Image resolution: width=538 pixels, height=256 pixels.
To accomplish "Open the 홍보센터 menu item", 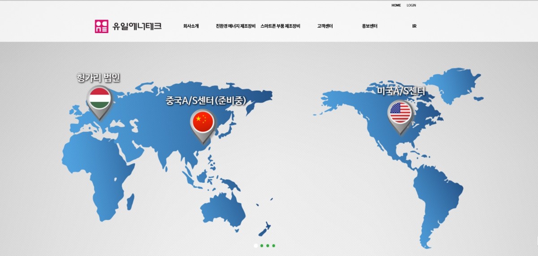I will pyautogui.click(x=369, y=26).
